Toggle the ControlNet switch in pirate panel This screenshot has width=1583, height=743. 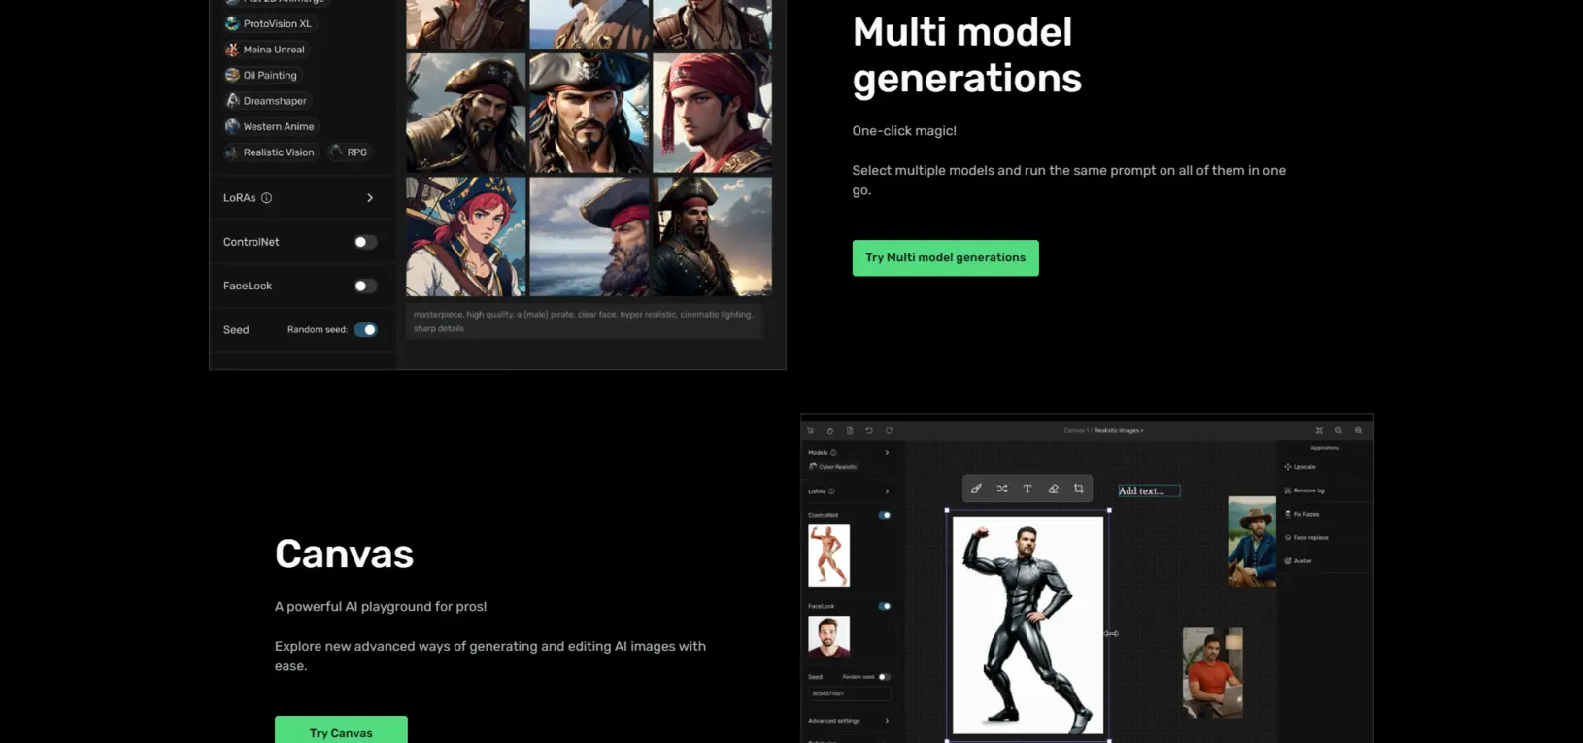(x=365, y=242)
